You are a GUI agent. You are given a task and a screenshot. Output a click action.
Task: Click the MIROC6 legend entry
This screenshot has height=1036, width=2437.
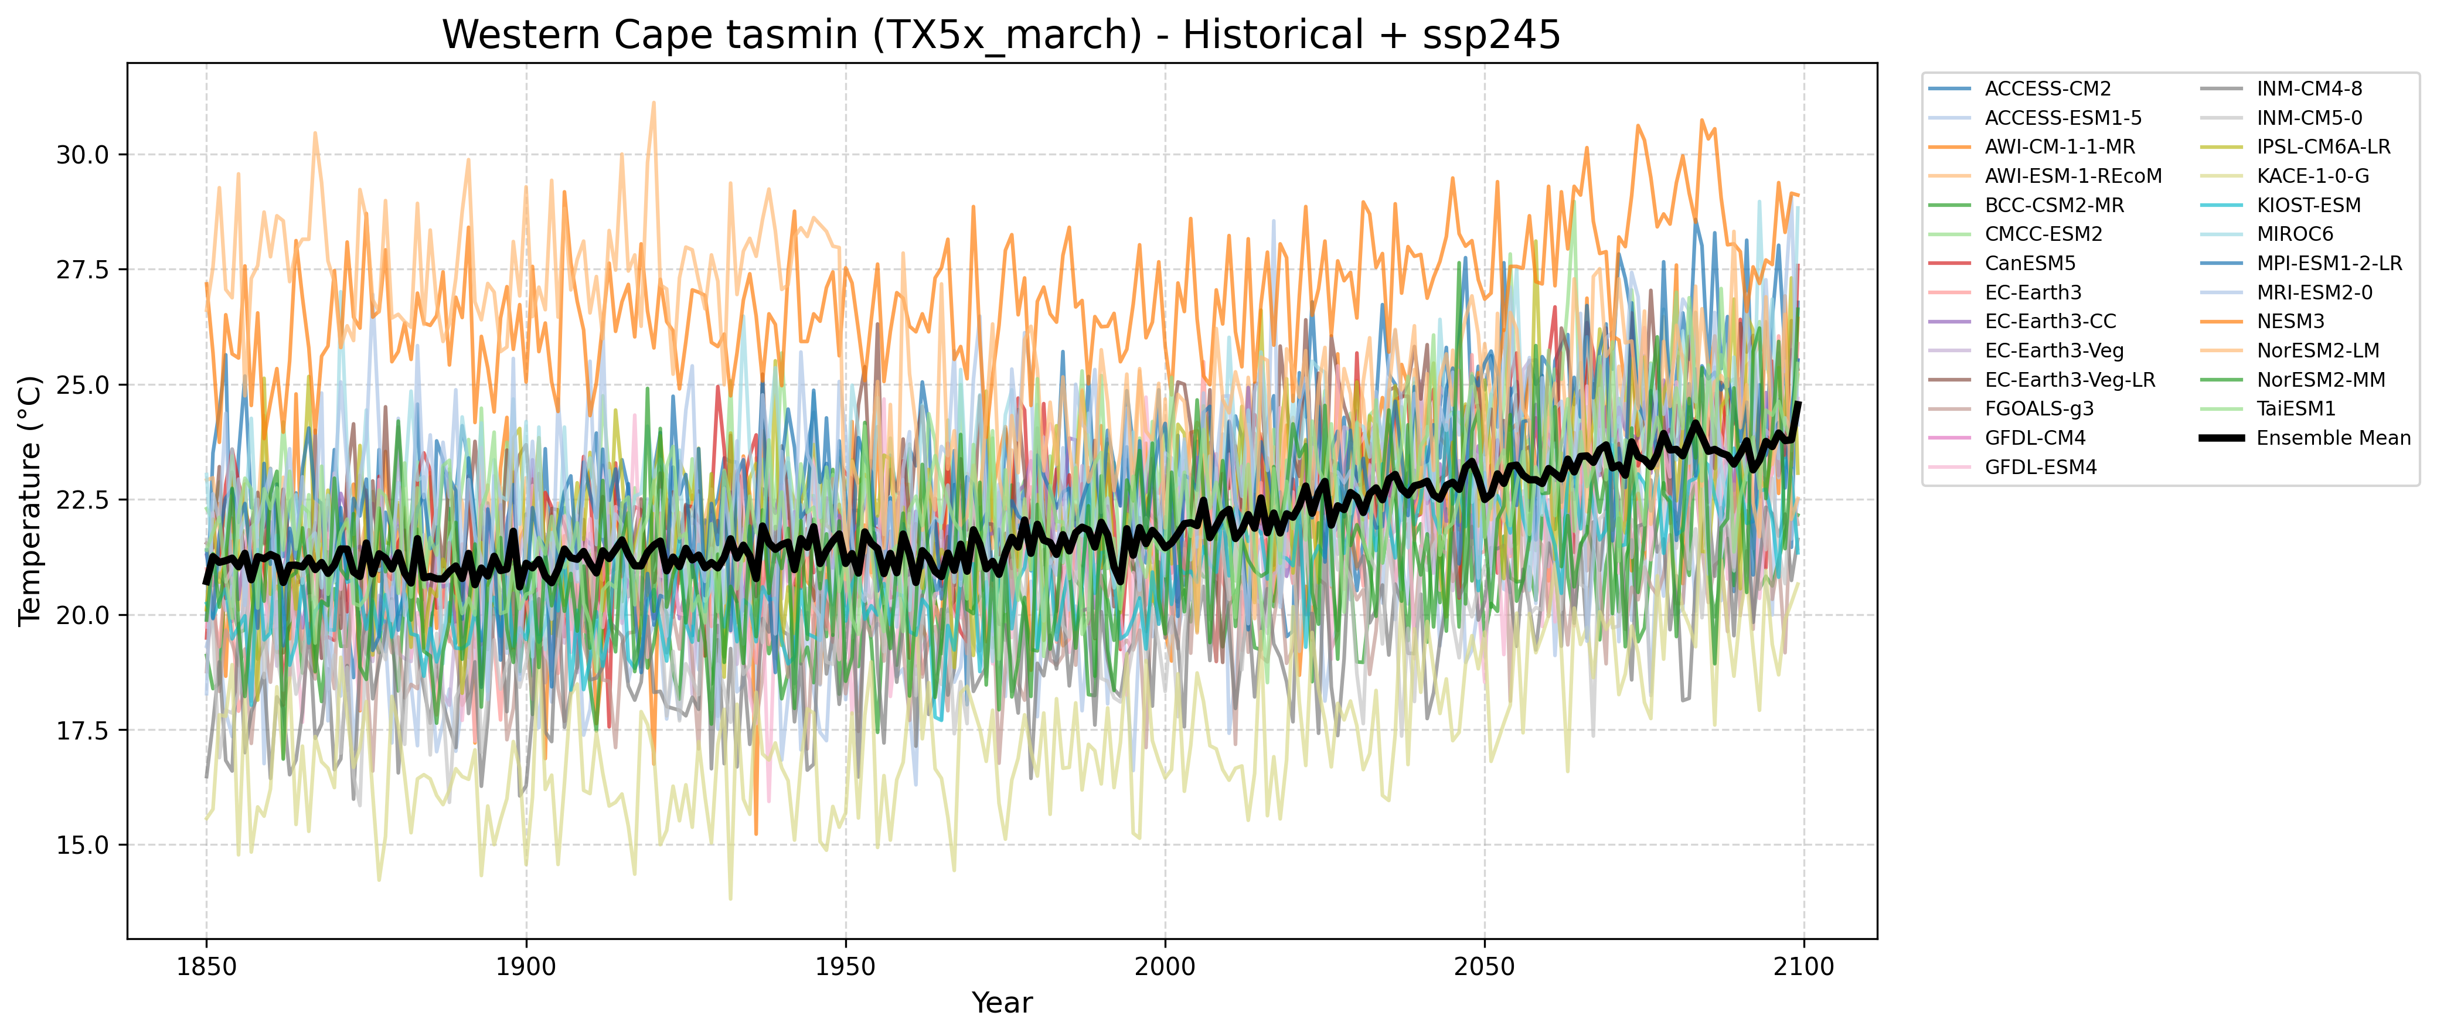coord(2295,234)
